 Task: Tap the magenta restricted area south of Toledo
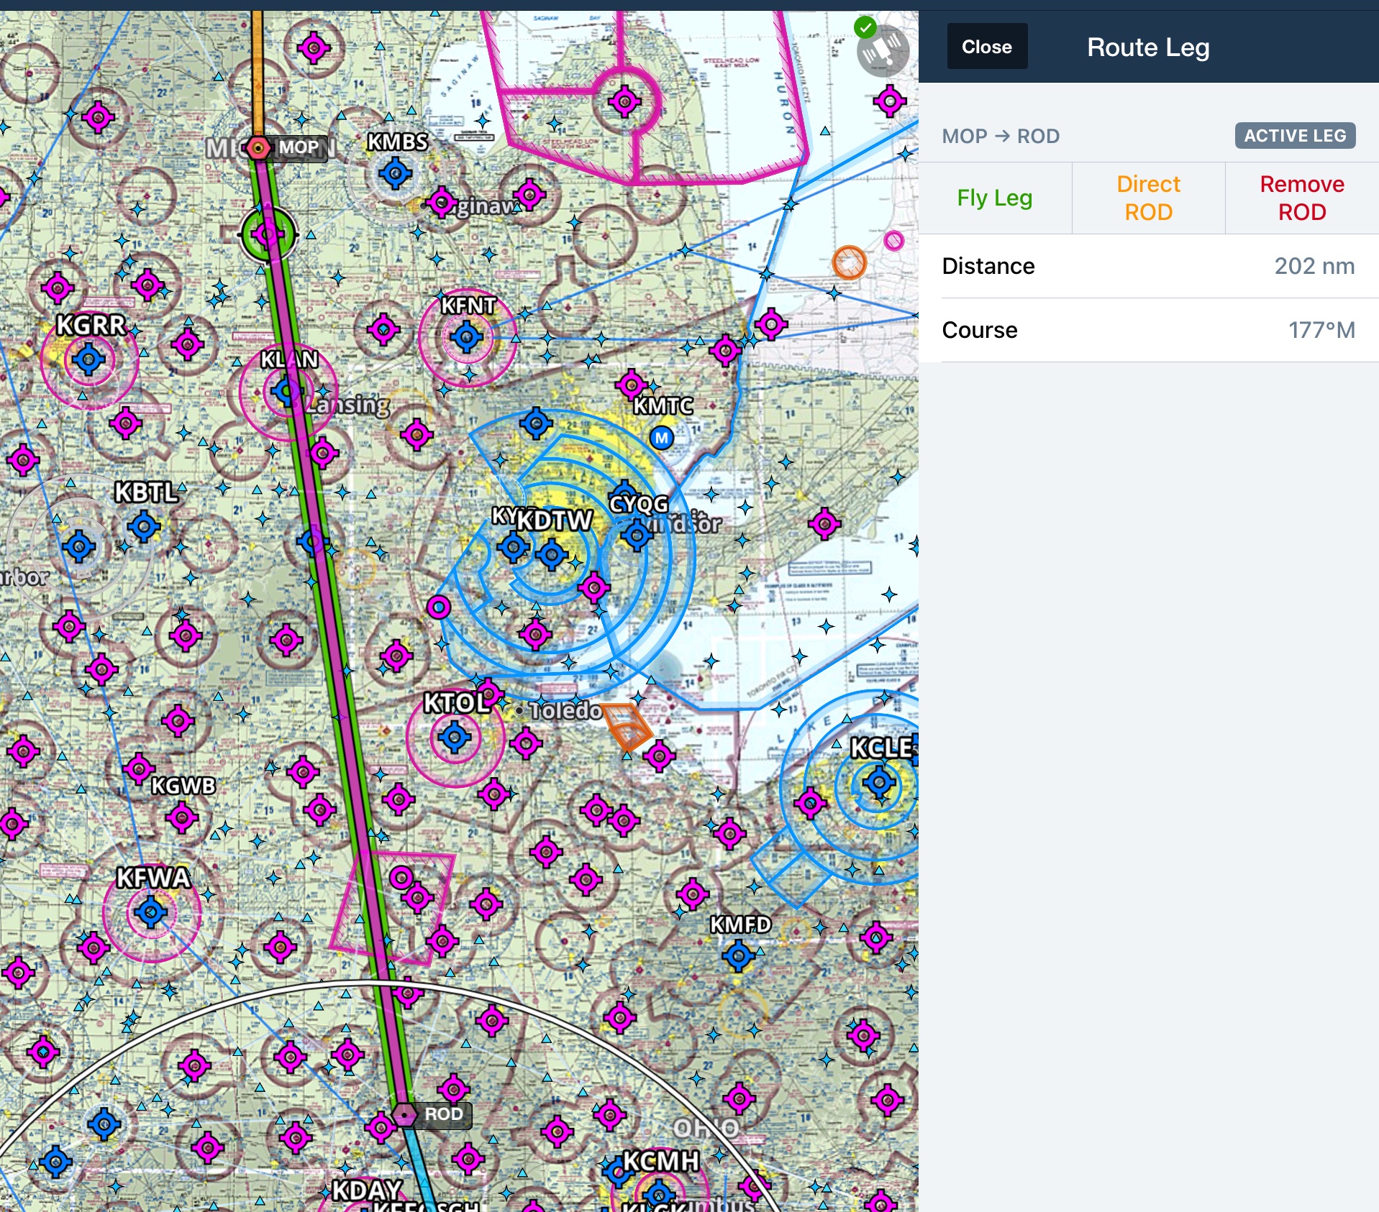[x=392, y=908]
